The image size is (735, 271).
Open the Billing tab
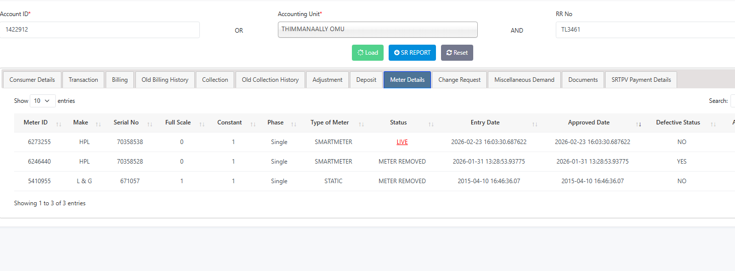[x=120, y=80]
